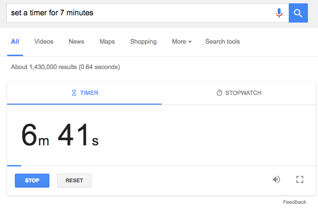Open the Videos results tab
318x213 pixels.
(44, 42)
